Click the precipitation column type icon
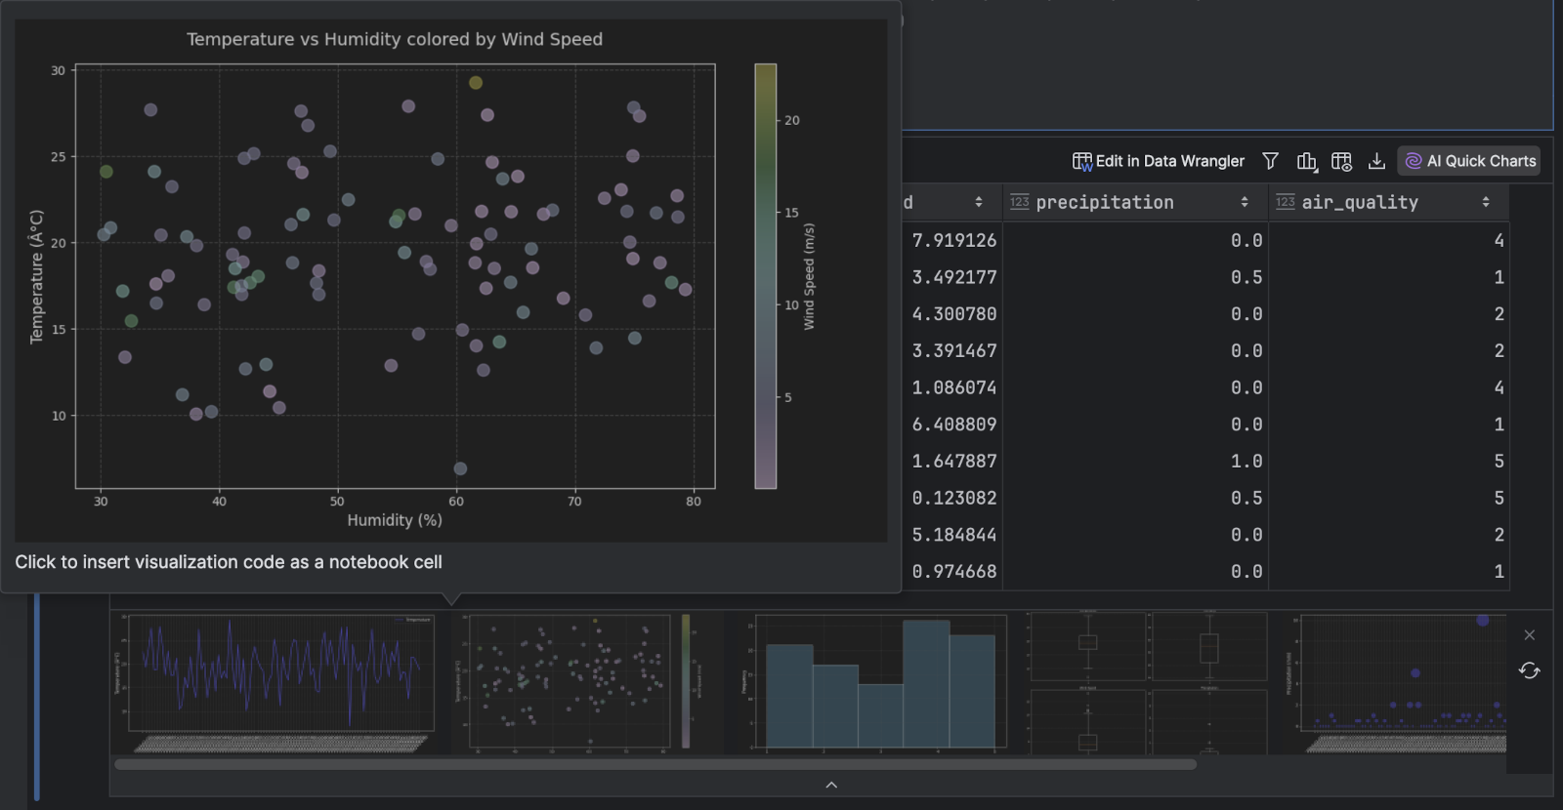1563x810 pixels. pos(1020,202)
